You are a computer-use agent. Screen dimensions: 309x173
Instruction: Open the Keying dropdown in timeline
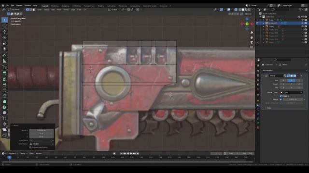(x=23, y=153)
